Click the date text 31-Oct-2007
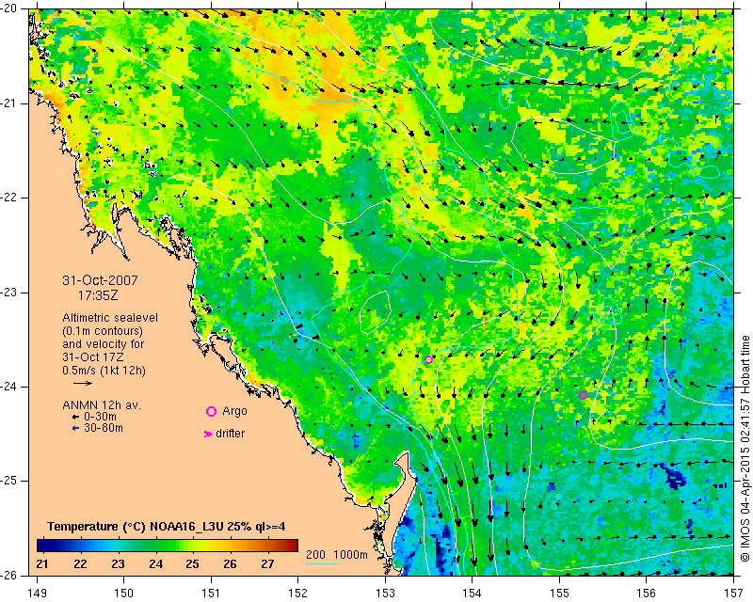 (x=101, y=280)
